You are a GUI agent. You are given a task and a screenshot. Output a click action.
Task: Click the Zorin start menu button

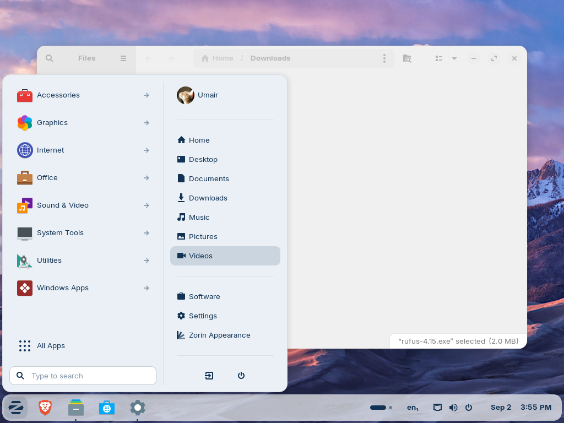pos(16,408)
